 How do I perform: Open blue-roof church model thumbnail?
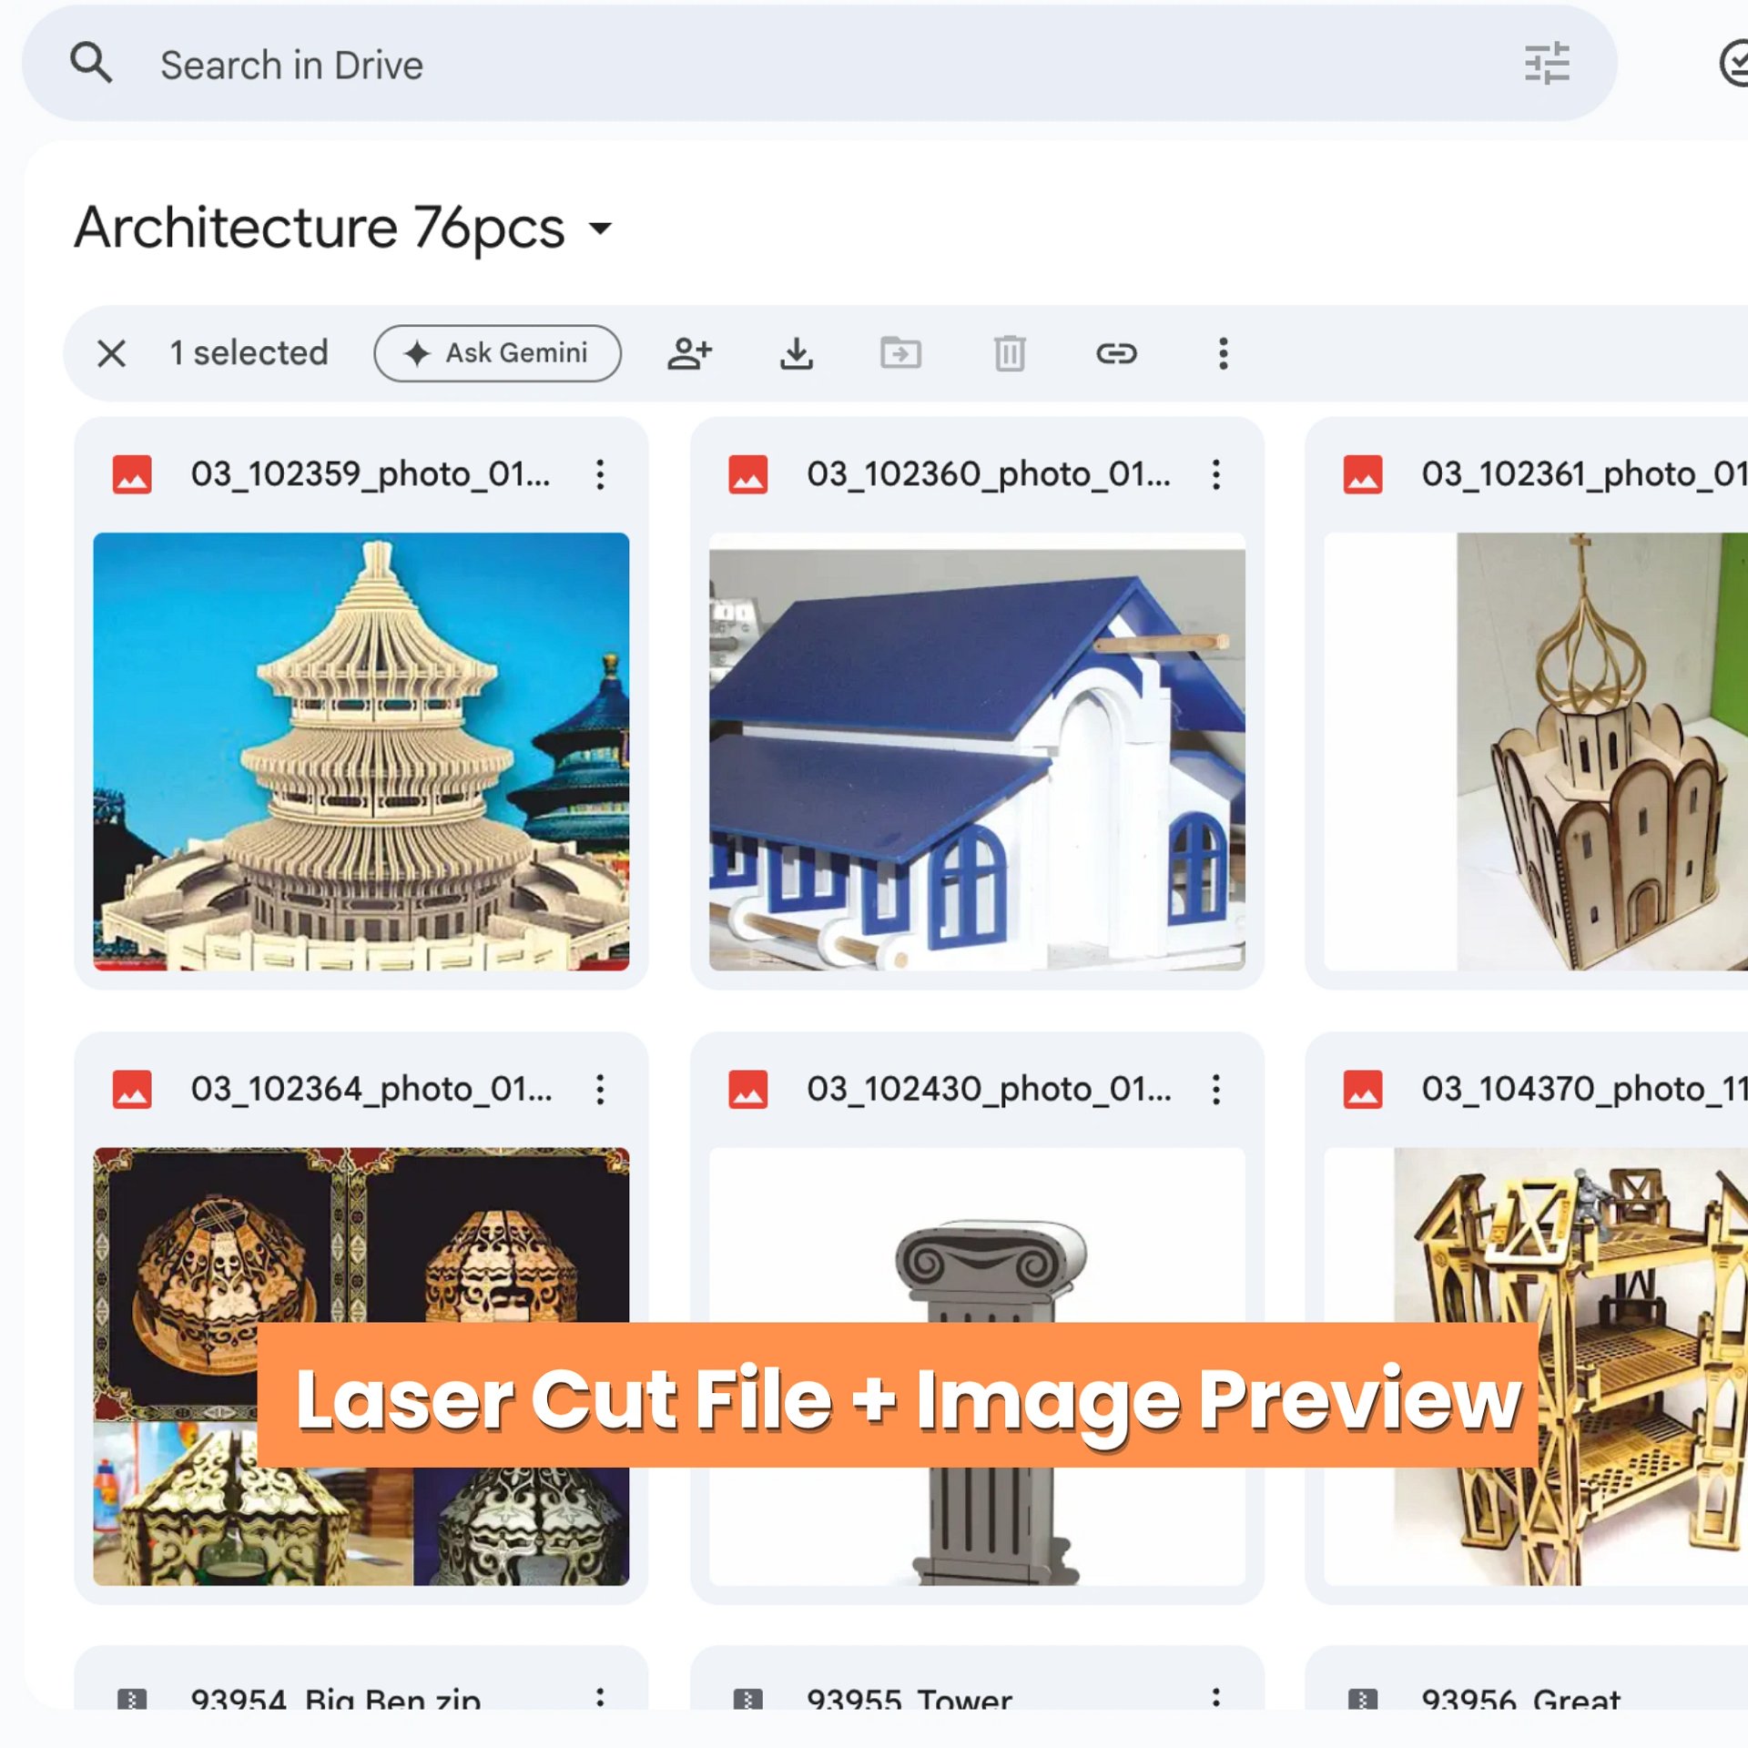[x=977, y=751]
